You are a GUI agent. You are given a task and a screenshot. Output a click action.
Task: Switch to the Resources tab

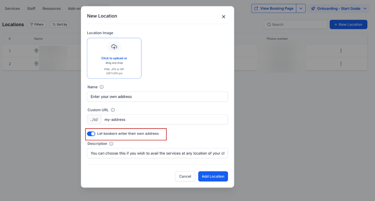(51, 8)
